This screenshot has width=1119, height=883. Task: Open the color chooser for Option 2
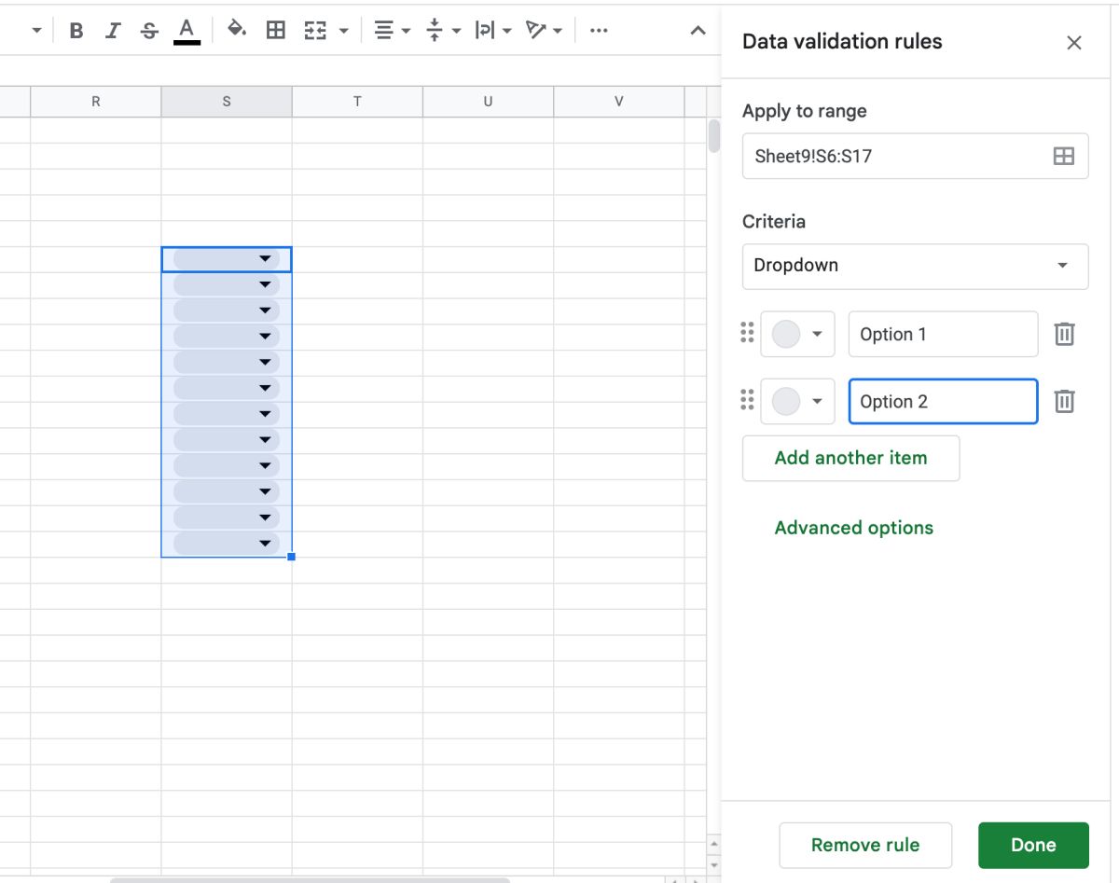pyautogui.click(x=797, y=401)
